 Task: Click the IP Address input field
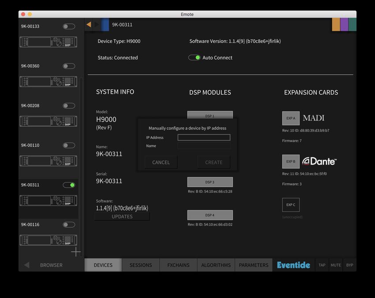(204, 137)
